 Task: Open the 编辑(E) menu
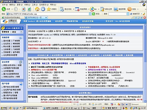[x=12, y=5]
